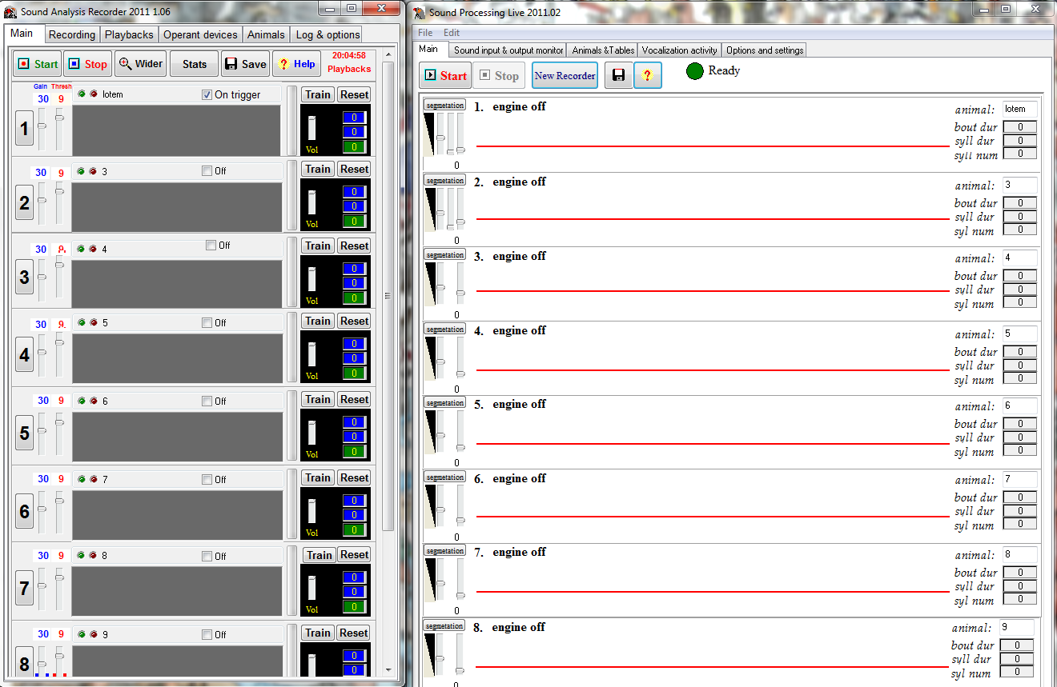Click the Wider magnifier button
This screenshot has height=687, width=1057.
pos(140,64)
